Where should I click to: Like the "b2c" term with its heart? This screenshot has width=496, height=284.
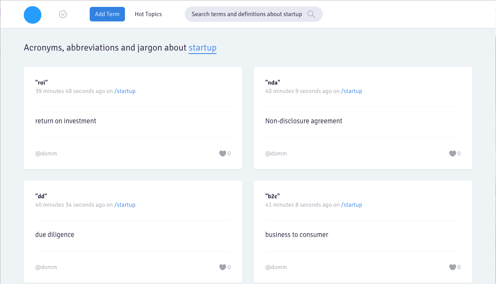coord(453,267)
